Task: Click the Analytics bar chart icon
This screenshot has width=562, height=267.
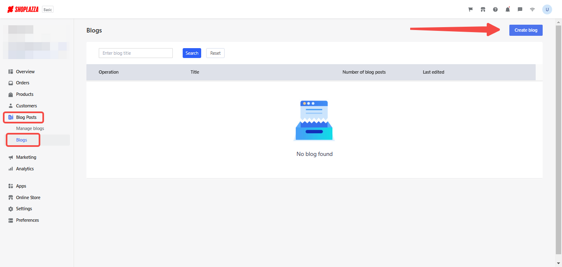Action: [11, 169]
